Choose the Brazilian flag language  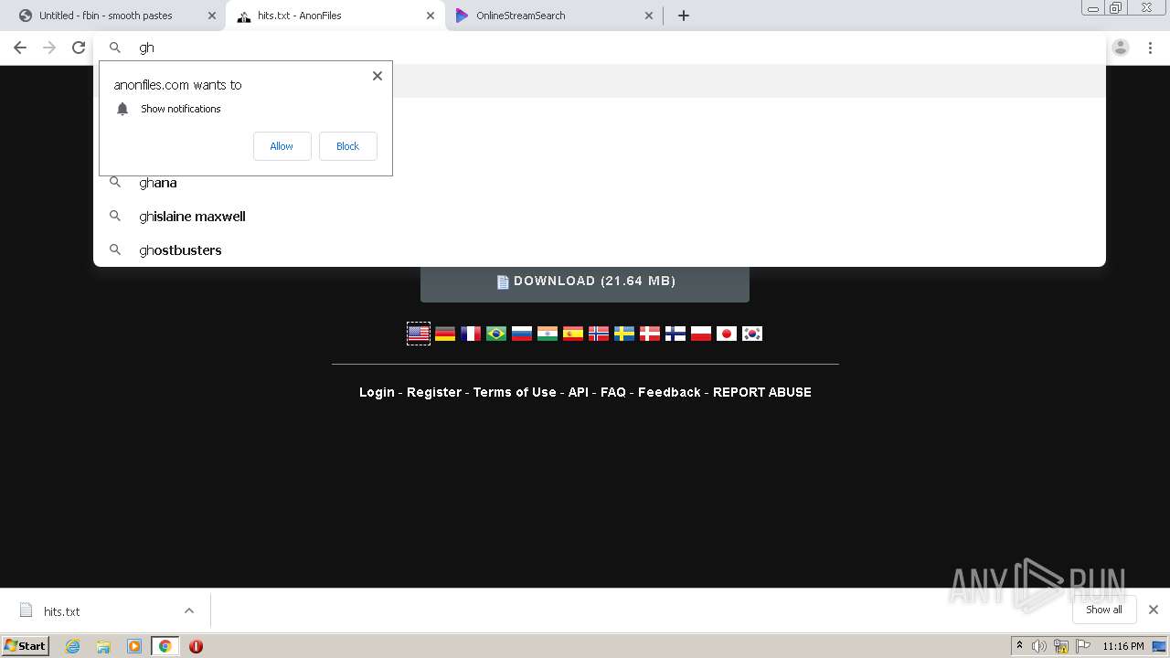pyautogui.click(x=496, y=334)
